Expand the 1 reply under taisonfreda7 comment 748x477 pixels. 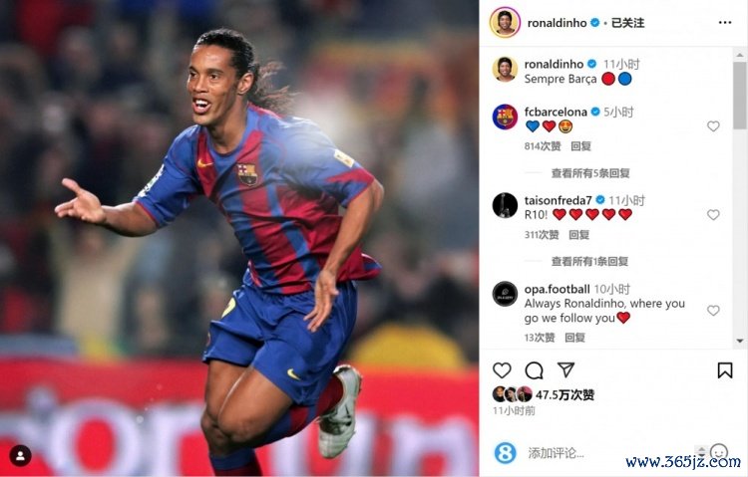coord(589,261)
